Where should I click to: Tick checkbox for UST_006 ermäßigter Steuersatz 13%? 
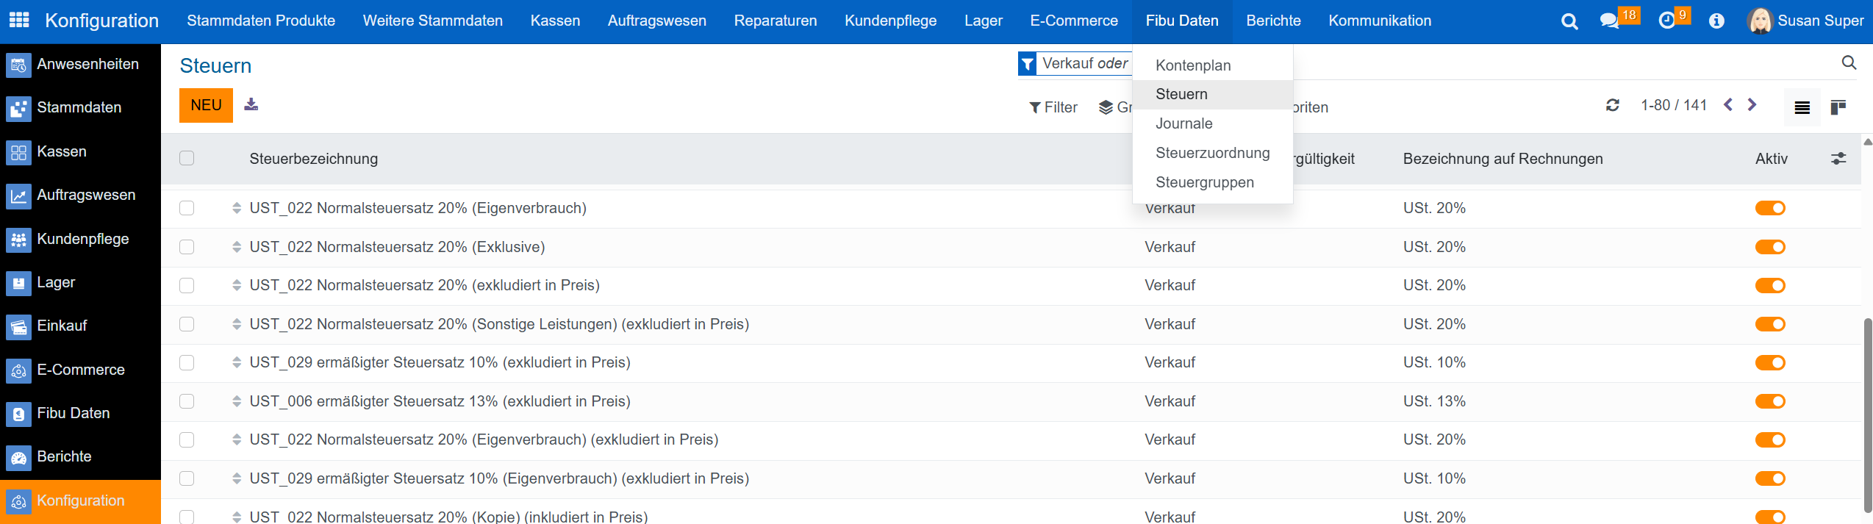(187, 401)
